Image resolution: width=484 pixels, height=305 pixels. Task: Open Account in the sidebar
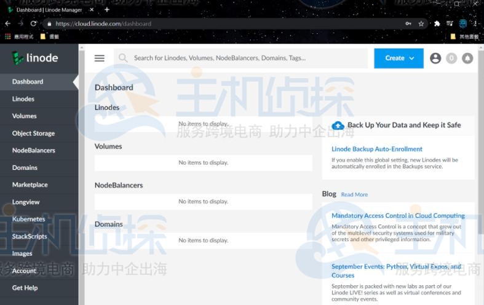pos(39,271)
